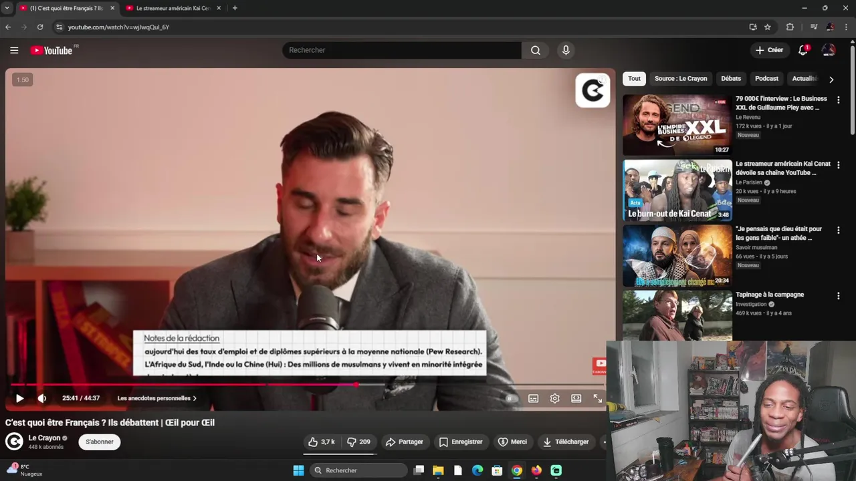The image size is (856, 481).
Task: Open Kai Cenat burn-out video thumbnail
Action: click(x=677, y=190)
